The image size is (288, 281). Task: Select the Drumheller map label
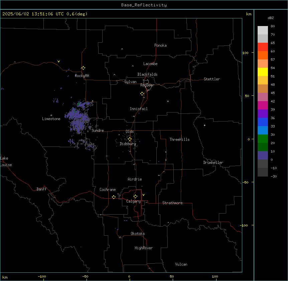click(213, 163)
